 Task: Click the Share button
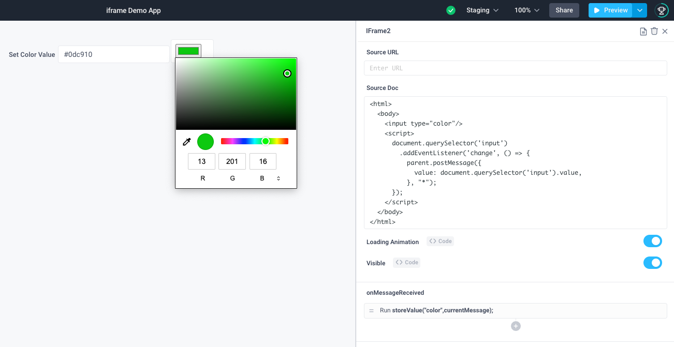pyautogui.click(x=564, y=10)
